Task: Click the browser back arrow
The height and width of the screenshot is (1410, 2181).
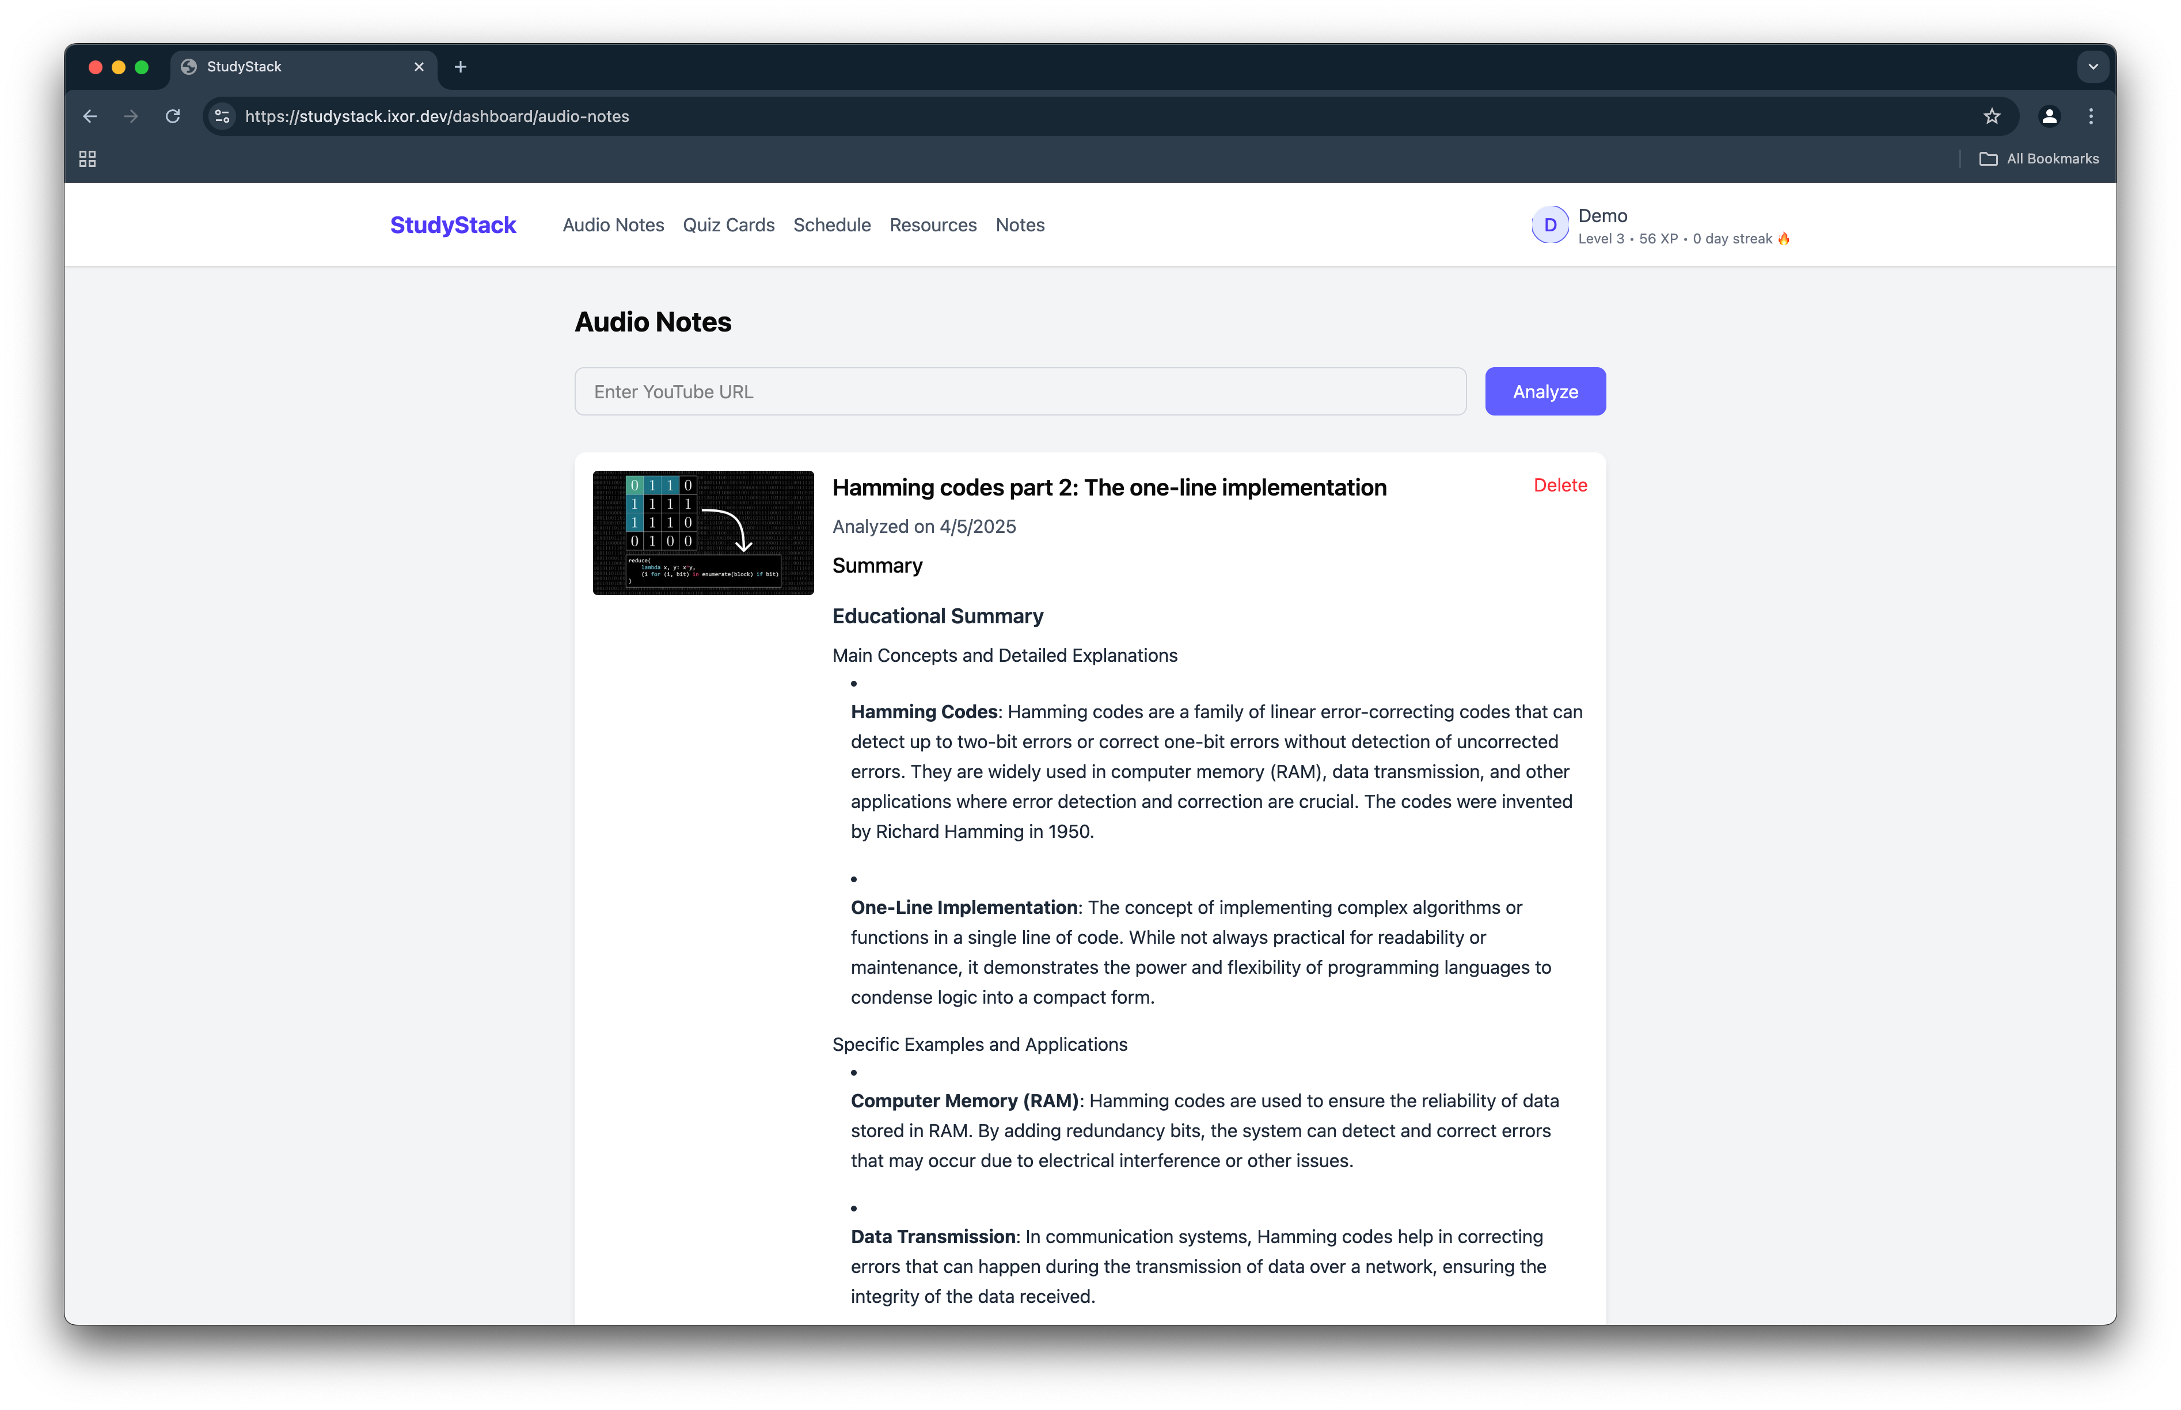Action: pyautogui.click(x=90, y=116)
